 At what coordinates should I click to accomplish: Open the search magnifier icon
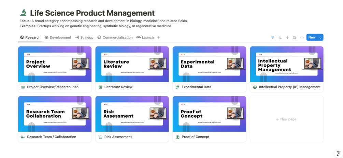(295, 38)
